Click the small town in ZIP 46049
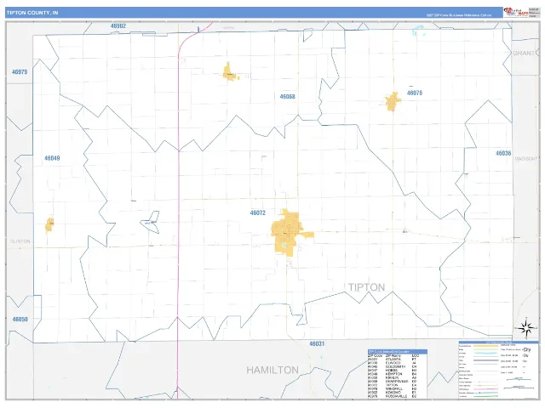 click(49, 224)
